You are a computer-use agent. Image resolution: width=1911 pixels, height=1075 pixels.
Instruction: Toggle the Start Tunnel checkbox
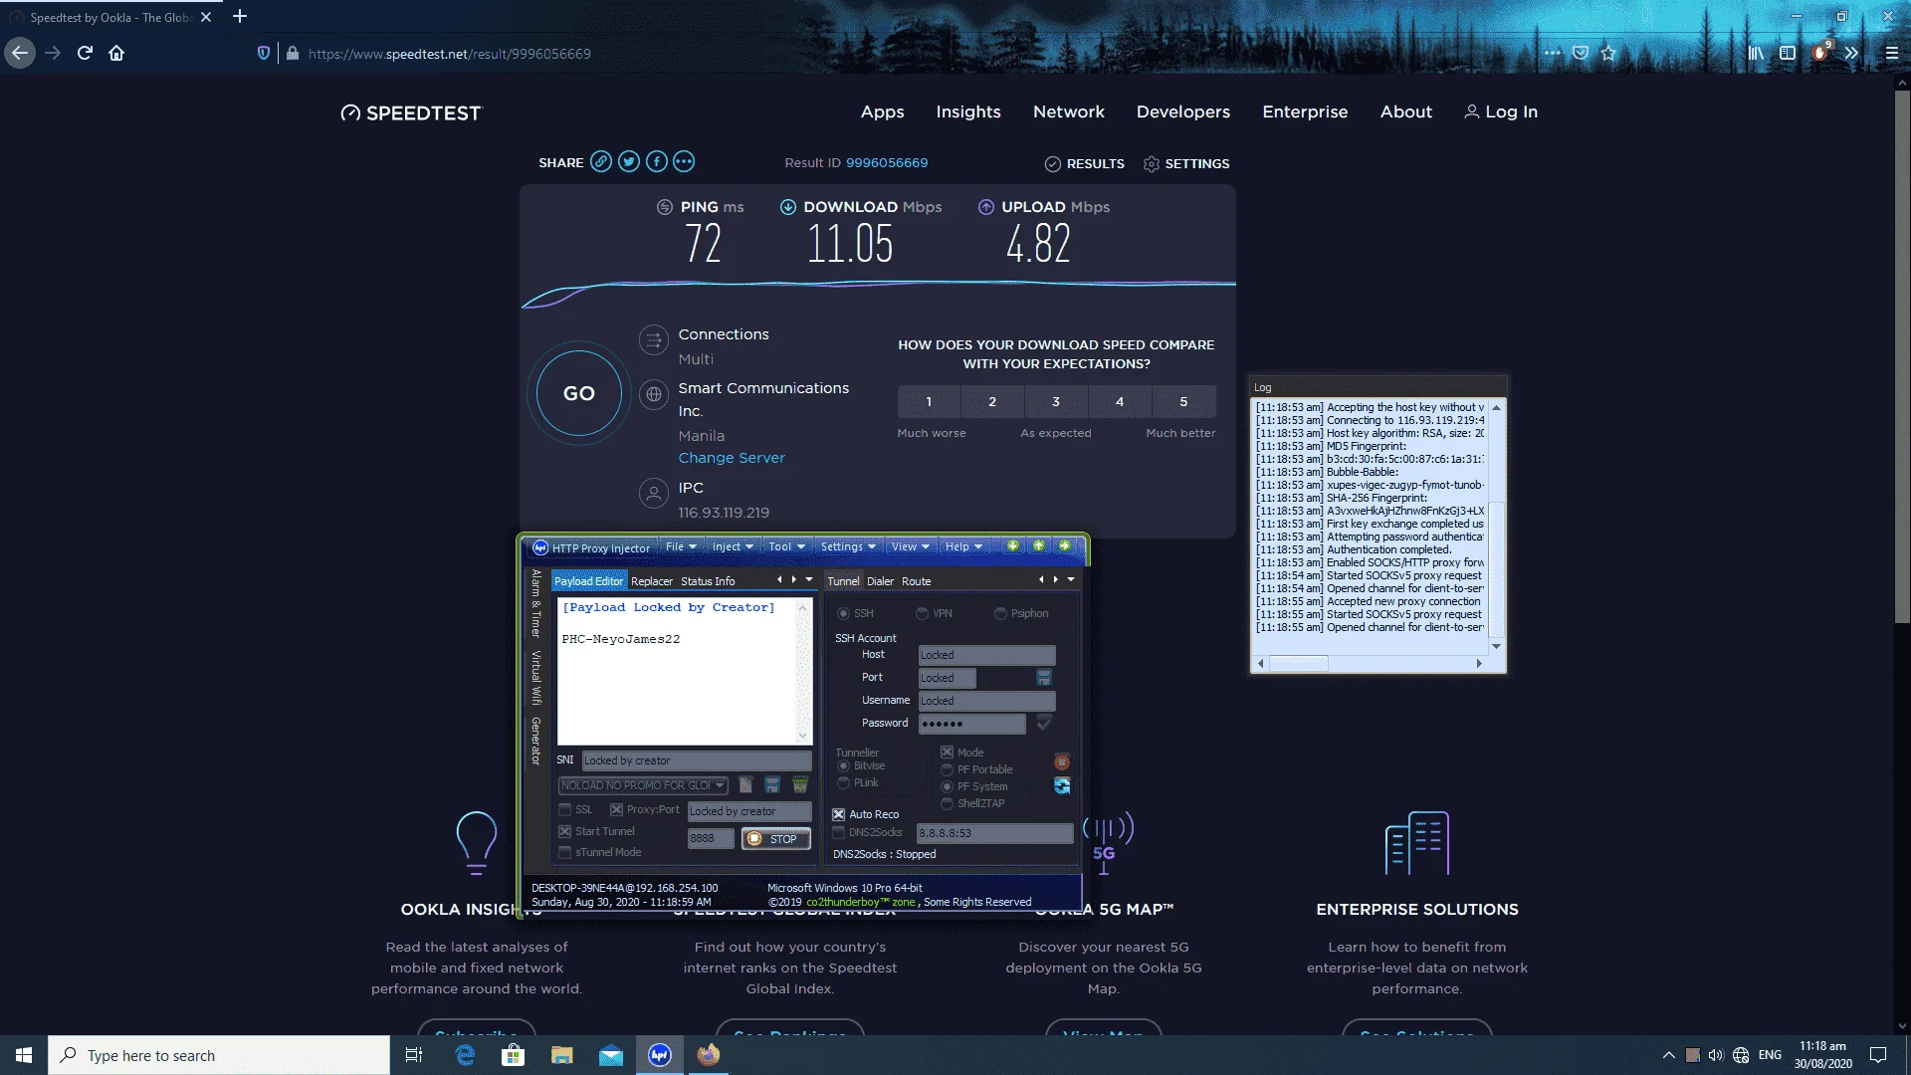click(565, 832)
